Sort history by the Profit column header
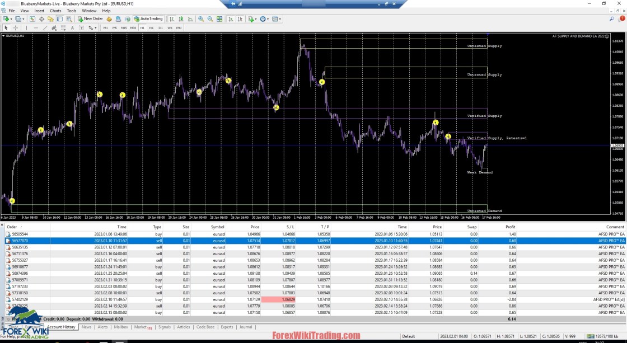Image resolution: width=627 pixels, height=343 pixels. [510, 227]
